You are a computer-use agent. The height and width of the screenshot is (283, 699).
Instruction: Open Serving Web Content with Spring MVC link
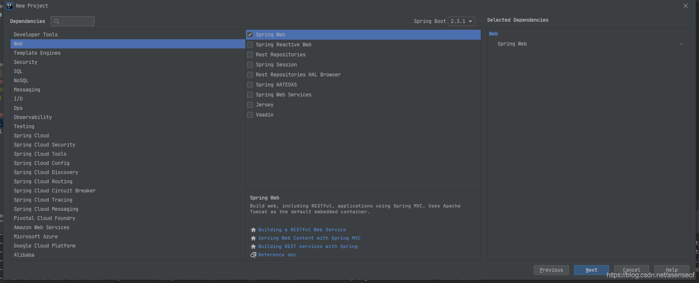click(309, 238)
